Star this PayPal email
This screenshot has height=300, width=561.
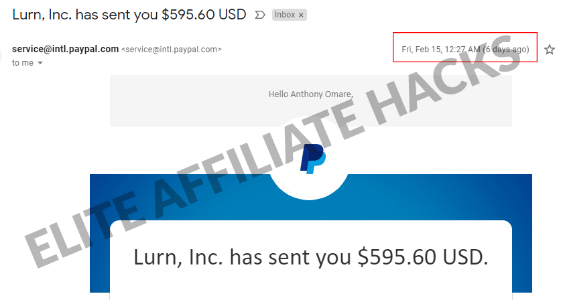[549, 50]
